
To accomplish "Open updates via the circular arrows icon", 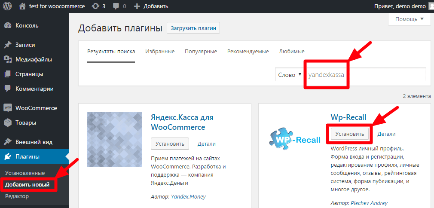I will coord(96,6).
